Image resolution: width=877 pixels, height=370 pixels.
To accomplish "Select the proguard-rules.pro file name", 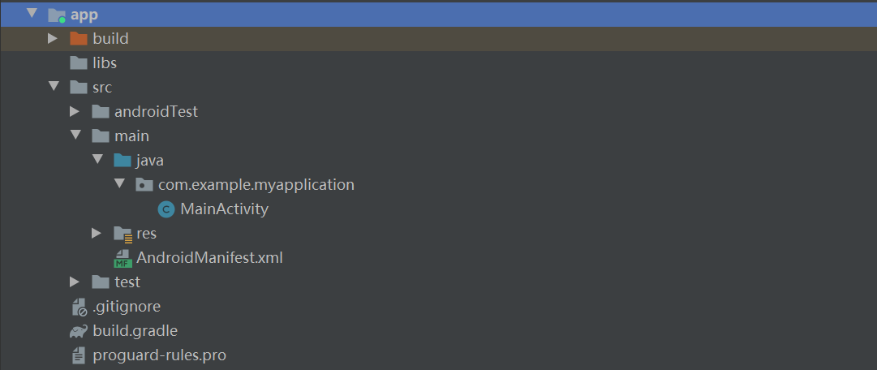I will (x=159, y=355).
